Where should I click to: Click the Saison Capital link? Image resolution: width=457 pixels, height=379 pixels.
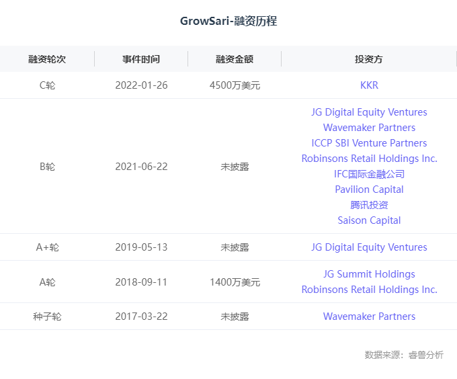(369, 220)
